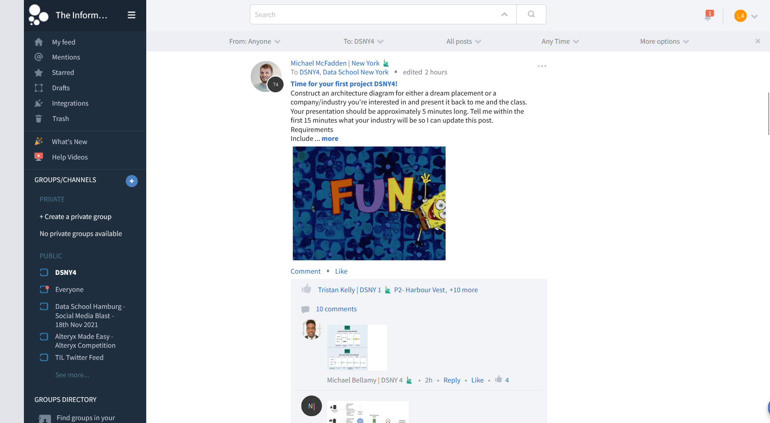The width and height of the screenshot is (770, 423).
Task: Add a new group with plus icon
Action: click(132, 181)
